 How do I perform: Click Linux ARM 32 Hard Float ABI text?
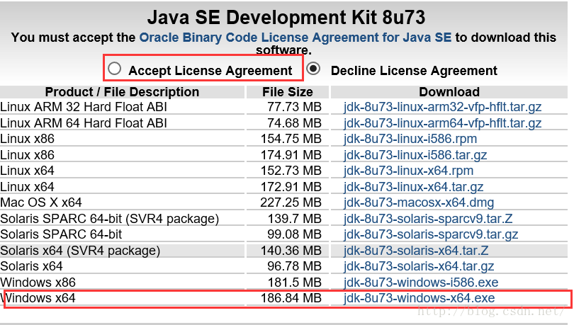point(84,107)
